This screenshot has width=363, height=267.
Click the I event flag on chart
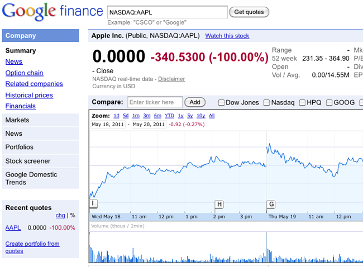(93, 204)
